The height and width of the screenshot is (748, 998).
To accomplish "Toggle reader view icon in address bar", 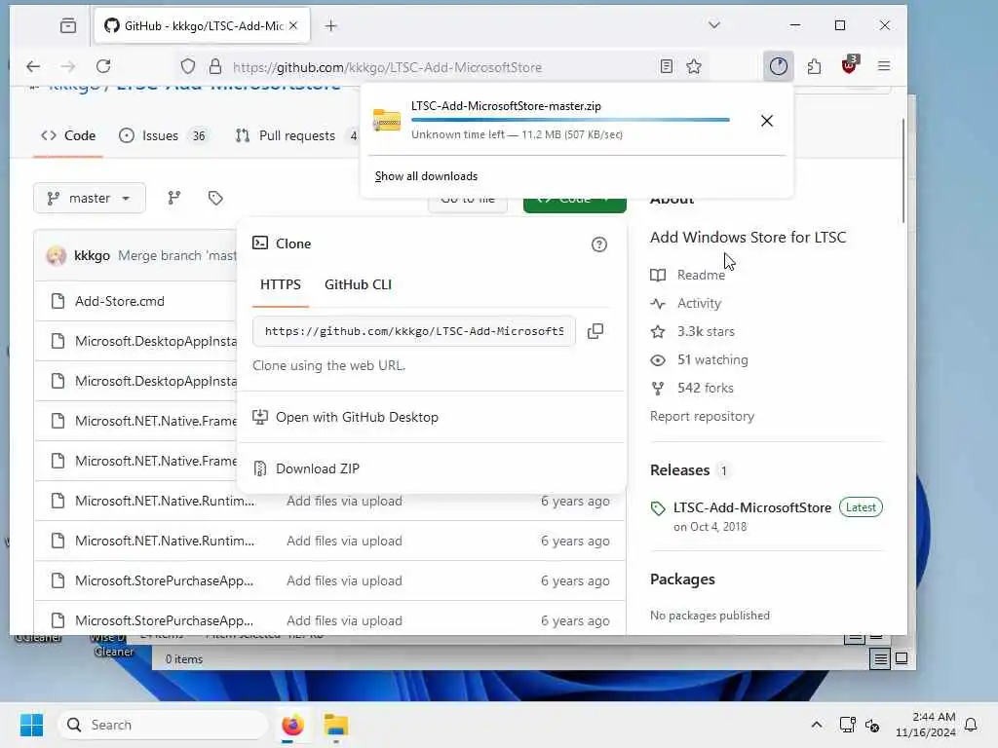I will pos(667,66).
